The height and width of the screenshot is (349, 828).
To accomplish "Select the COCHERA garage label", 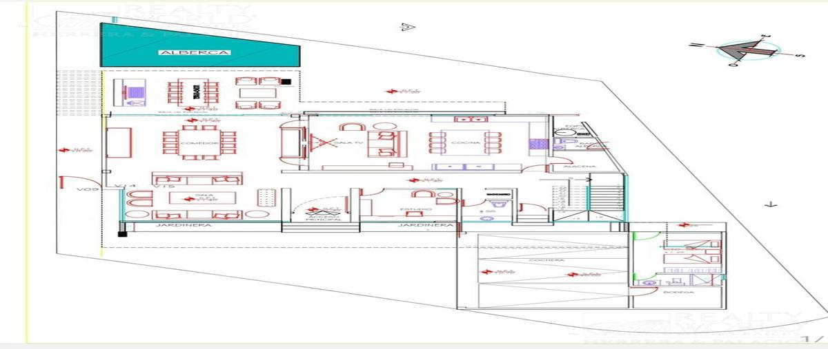I will [547, 260].
